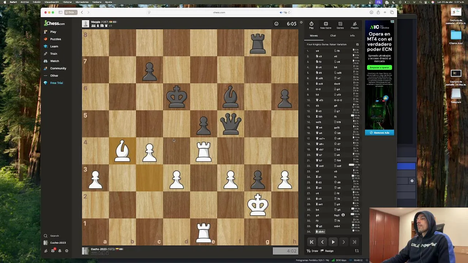
Task: Select move 34 xb4+ in the move list
Action: (320, 232)
